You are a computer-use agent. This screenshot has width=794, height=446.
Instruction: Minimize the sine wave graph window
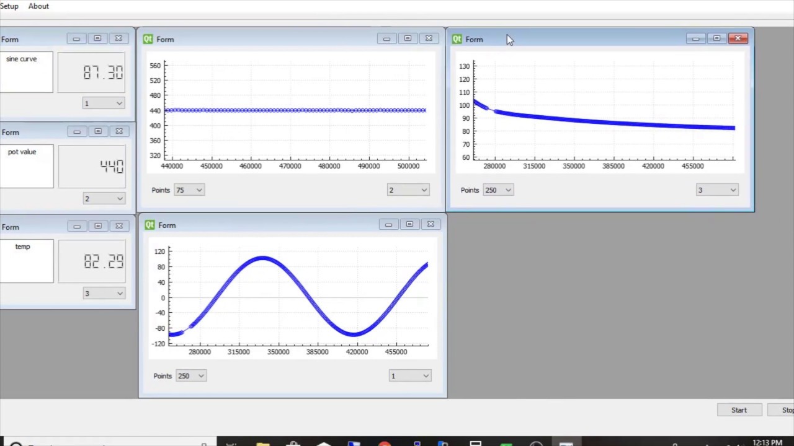click(x=388, y=224)
